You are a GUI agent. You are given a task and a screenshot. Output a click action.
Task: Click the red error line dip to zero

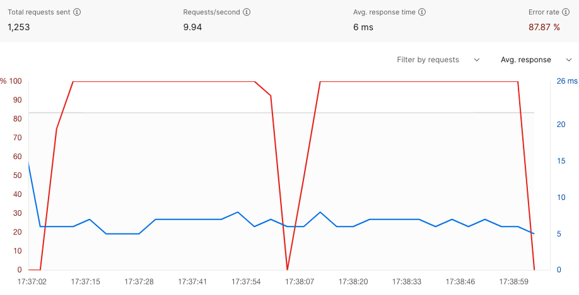(287, 269)
